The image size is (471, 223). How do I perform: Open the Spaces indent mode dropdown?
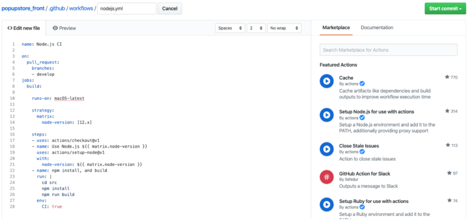click(x=230, y=28)
